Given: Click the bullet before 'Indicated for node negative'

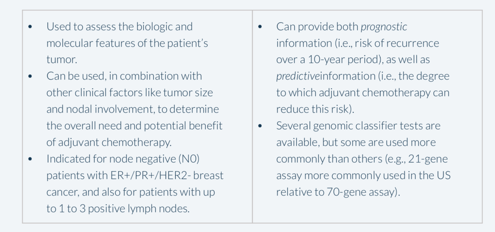Looking at the screenshot, I should [30, 159].
